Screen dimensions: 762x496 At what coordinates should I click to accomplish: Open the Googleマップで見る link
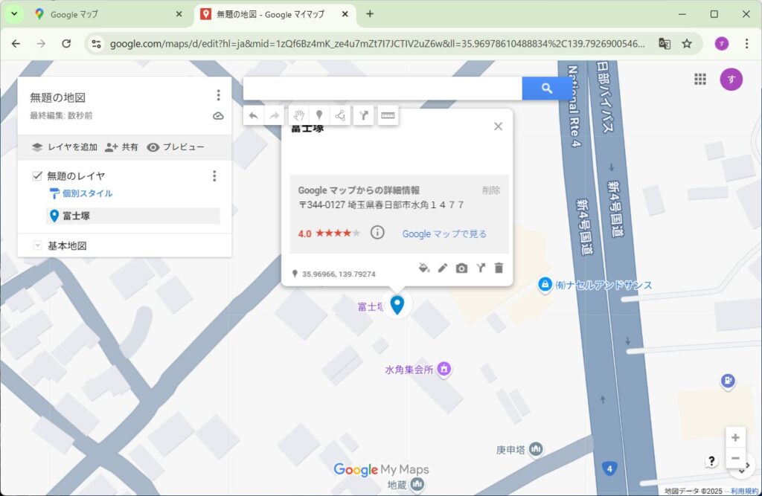(x=444, y=233)
